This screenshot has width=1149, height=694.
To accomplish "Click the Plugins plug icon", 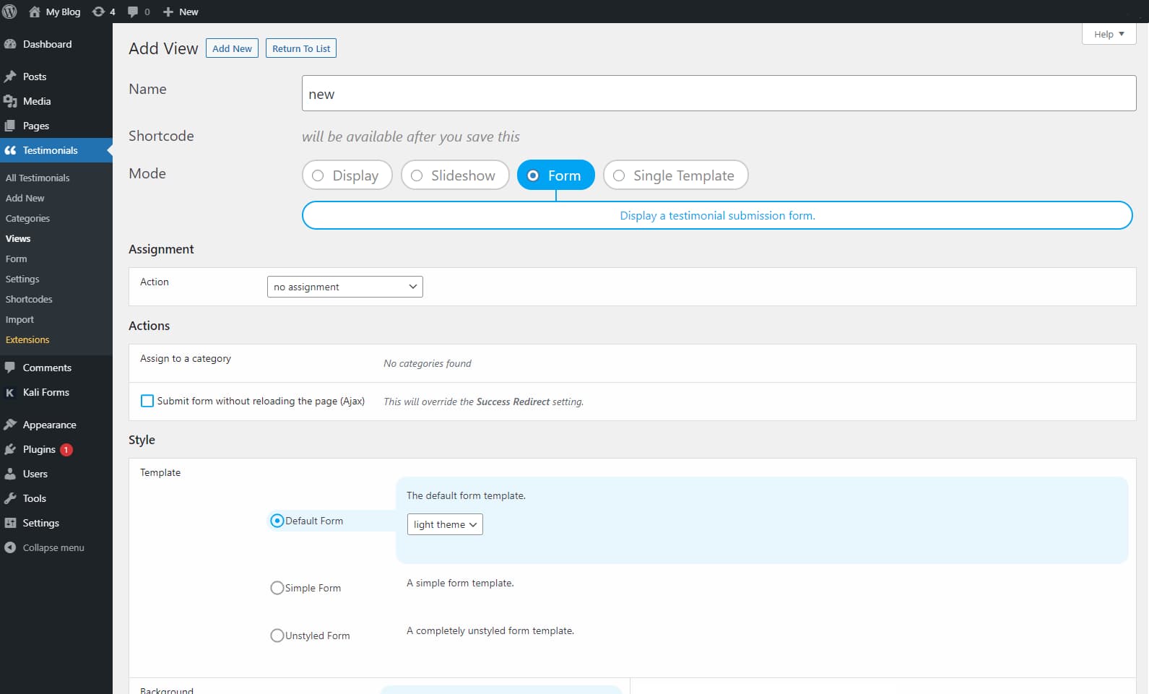I will click(x=10, y=449).
